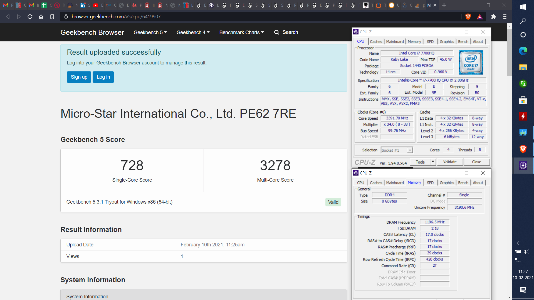Open the Windows notification center
The image size is (534, 300).
[x=523, y=290]
